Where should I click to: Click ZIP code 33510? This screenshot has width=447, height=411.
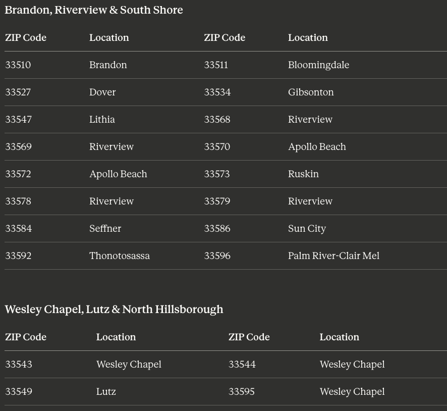[x=18, y=65]
